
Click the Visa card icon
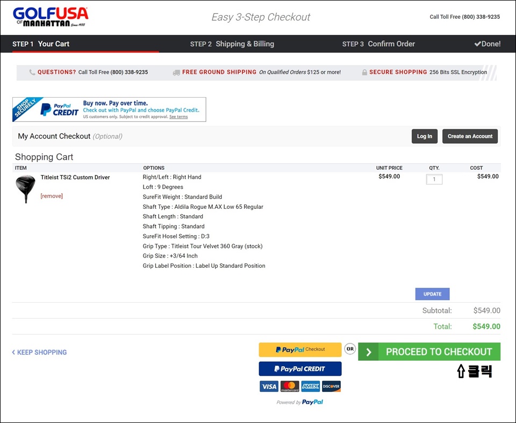click(x=269, y=386)
